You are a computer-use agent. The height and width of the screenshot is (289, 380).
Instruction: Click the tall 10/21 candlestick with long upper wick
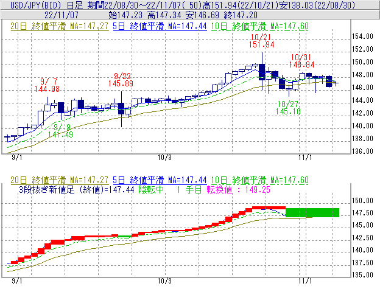pos(262,71)
